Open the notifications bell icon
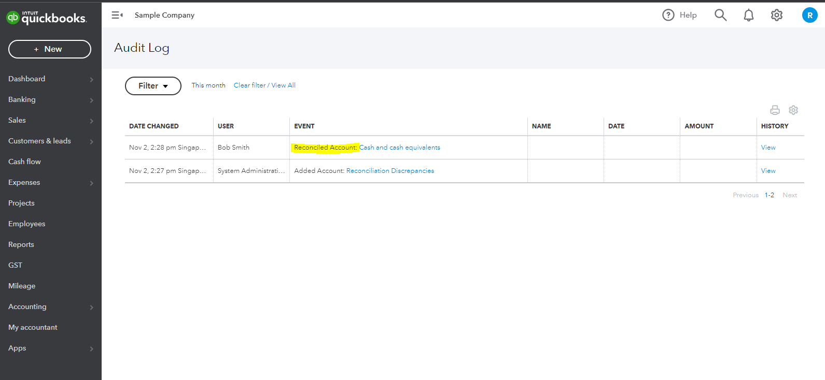 (x=748, y=16)
